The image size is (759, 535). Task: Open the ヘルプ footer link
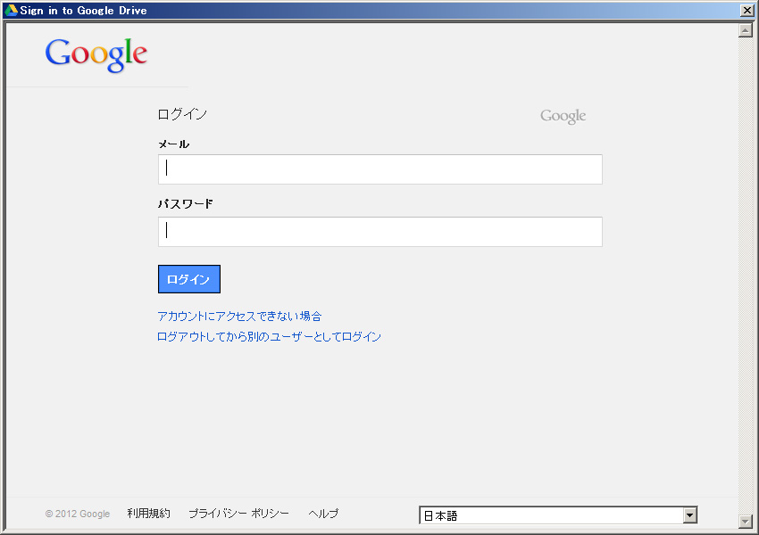tap(323, 514)
